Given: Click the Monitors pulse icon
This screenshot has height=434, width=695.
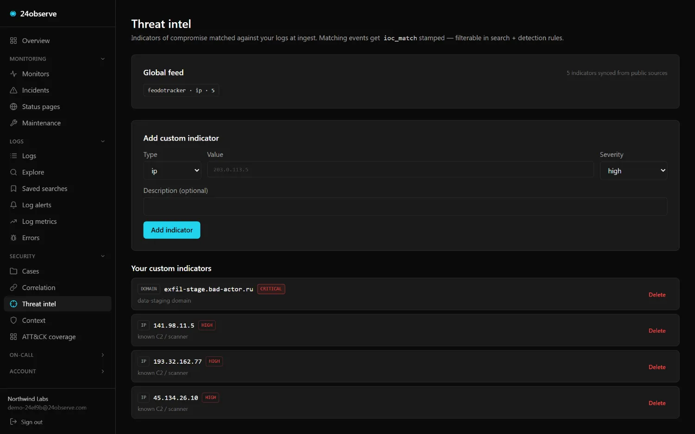Looking at the screenshot, I should [x=13, y=74].
